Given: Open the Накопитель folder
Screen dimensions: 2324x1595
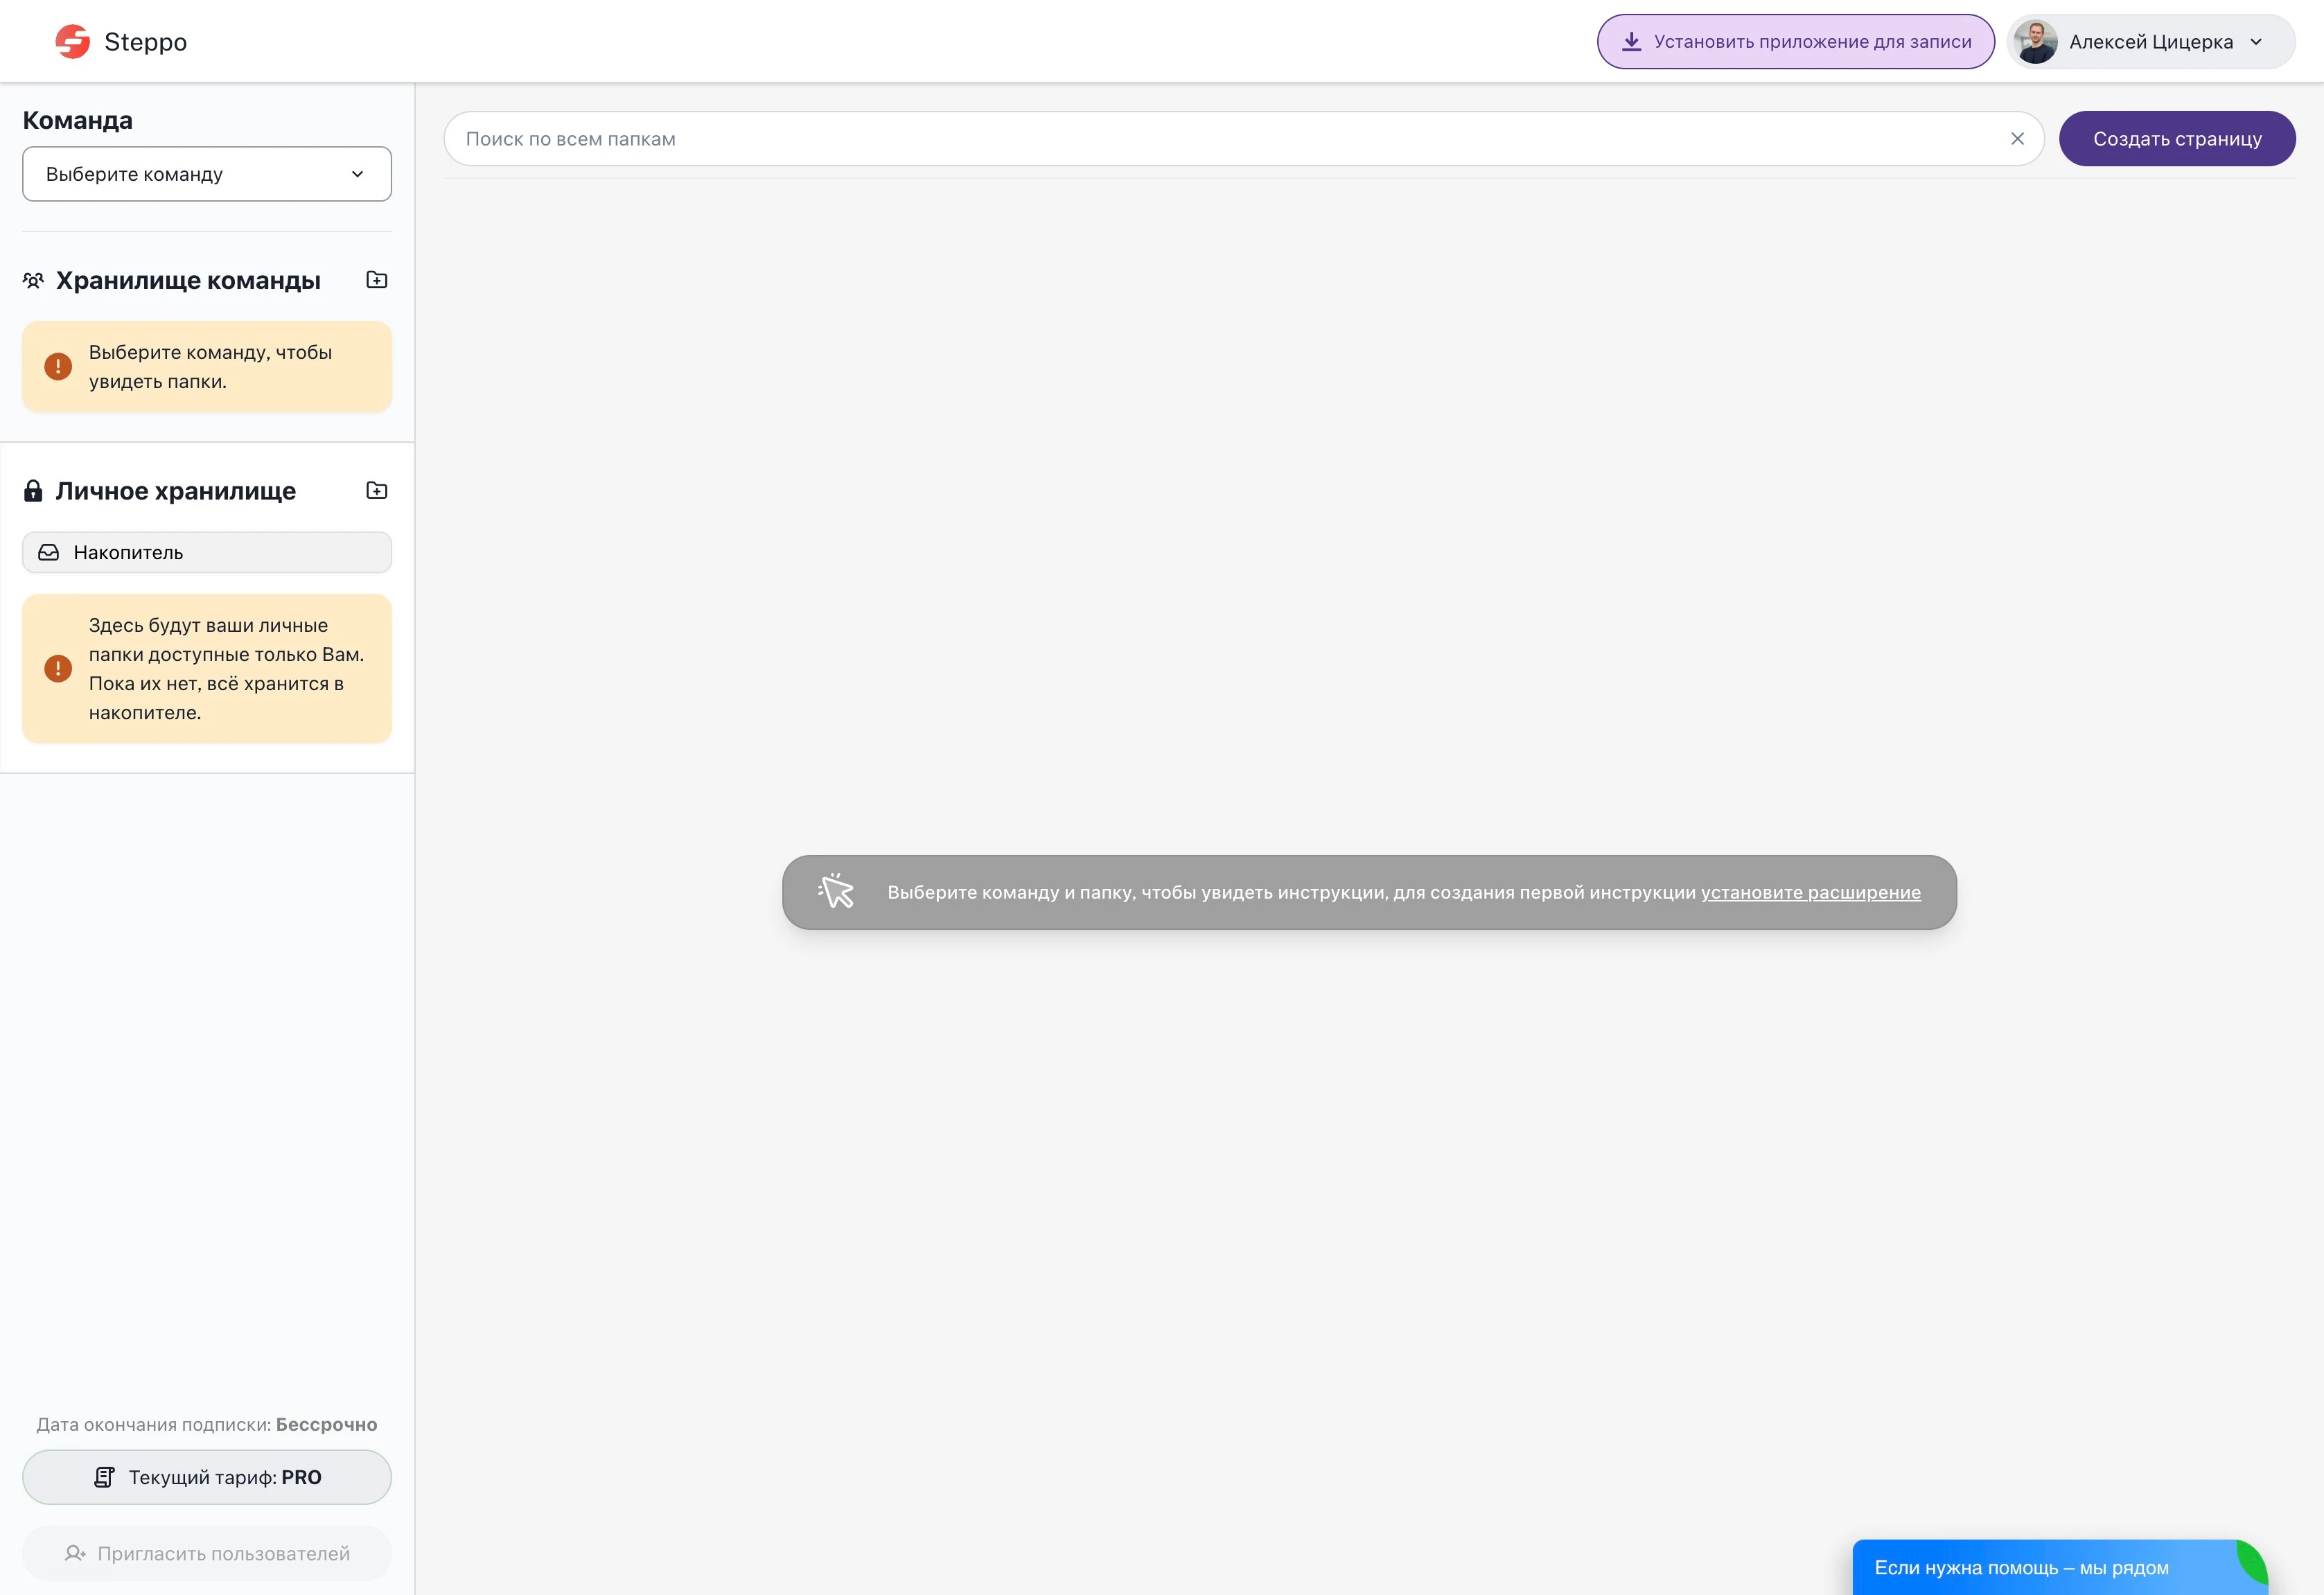Looking at the screenshot, I should [x=207, y=552].
